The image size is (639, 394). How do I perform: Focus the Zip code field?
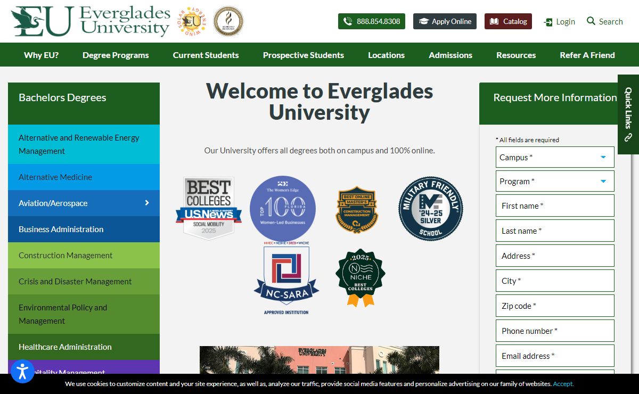coord(555,306)
